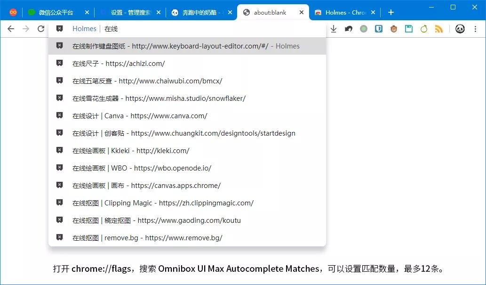Open the orange RSS feed extension
The height and width of the screenshot is (285, 486).
(439, 29)
